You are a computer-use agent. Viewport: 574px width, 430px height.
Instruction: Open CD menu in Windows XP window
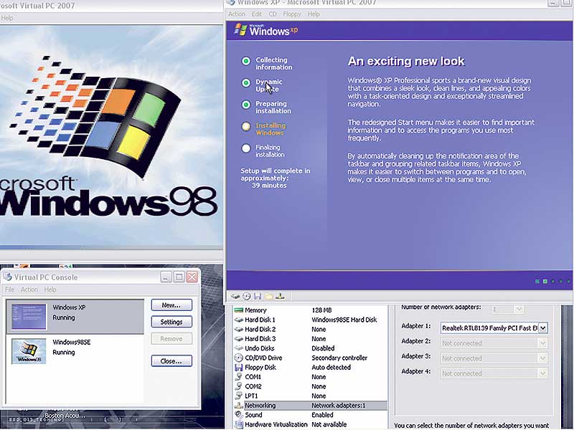(273, 14)
